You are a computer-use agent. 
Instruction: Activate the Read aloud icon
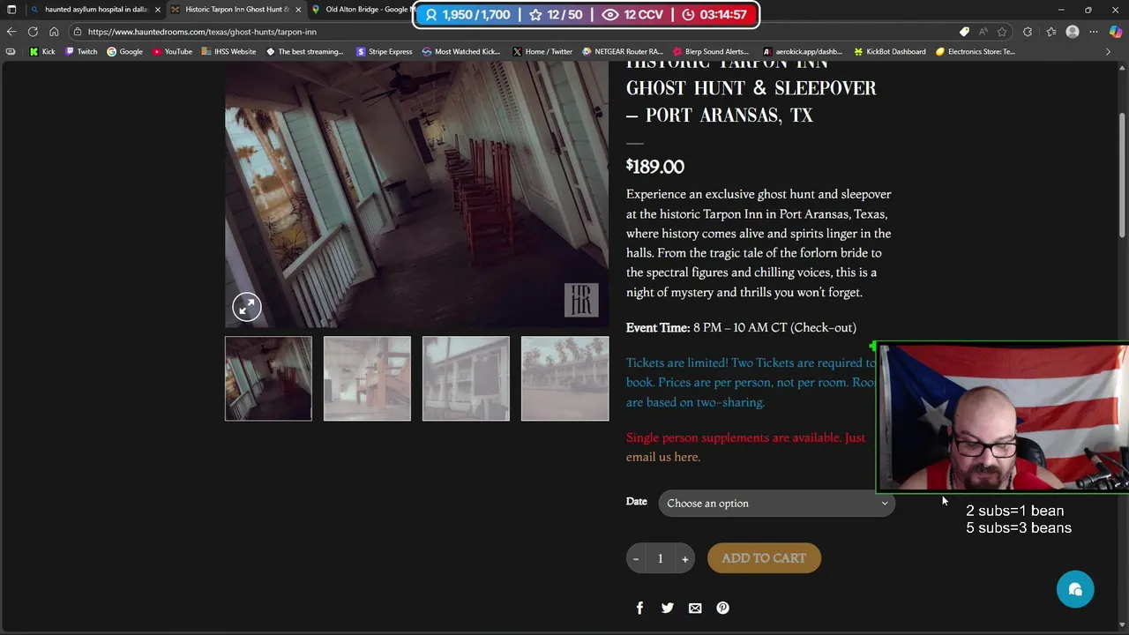tap(983, 32)
